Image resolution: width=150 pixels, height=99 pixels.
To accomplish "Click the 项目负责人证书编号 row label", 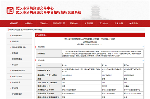I will point(46,94).
